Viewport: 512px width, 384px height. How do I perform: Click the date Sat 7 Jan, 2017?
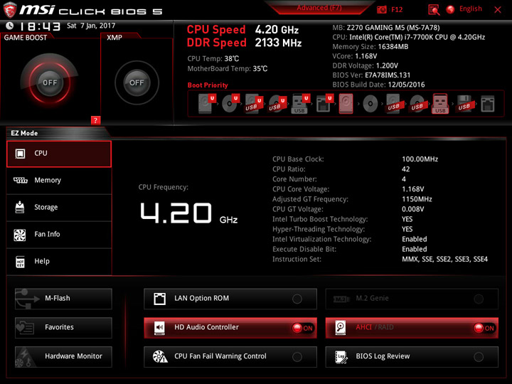click(x=91, y=26)
